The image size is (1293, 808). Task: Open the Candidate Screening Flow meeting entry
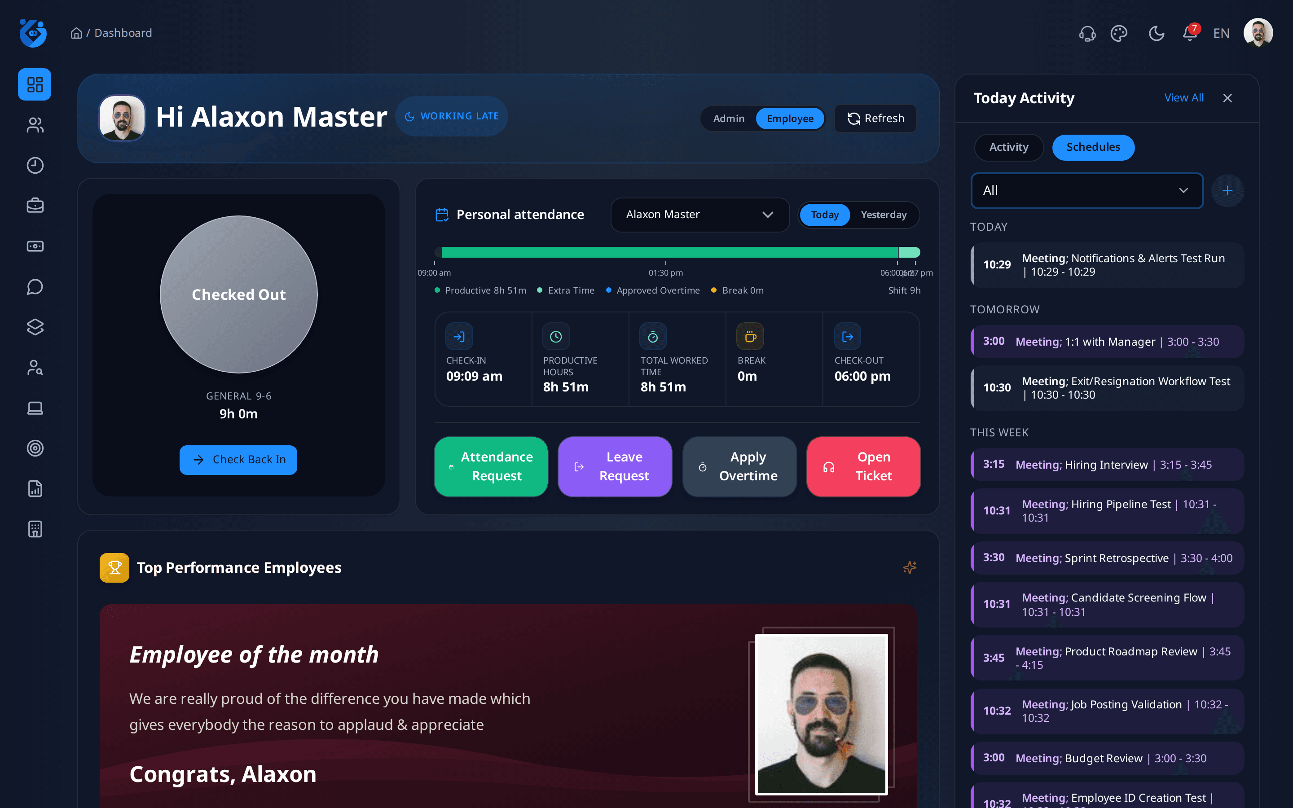point(1107,604)
